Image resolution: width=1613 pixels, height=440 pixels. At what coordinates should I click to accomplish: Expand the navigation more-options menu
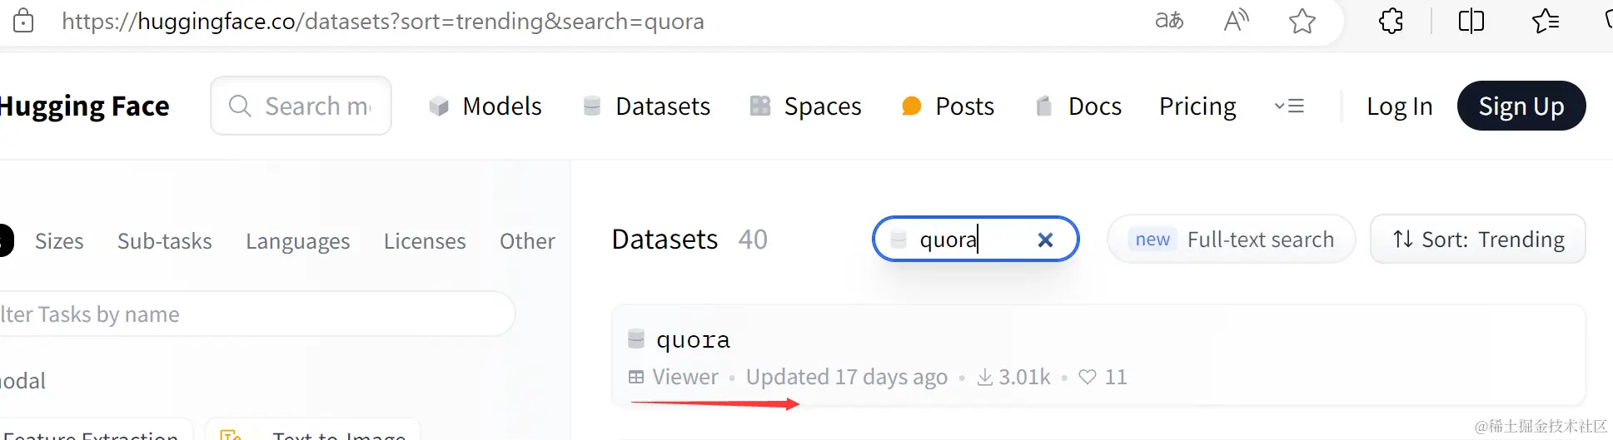1289,106
